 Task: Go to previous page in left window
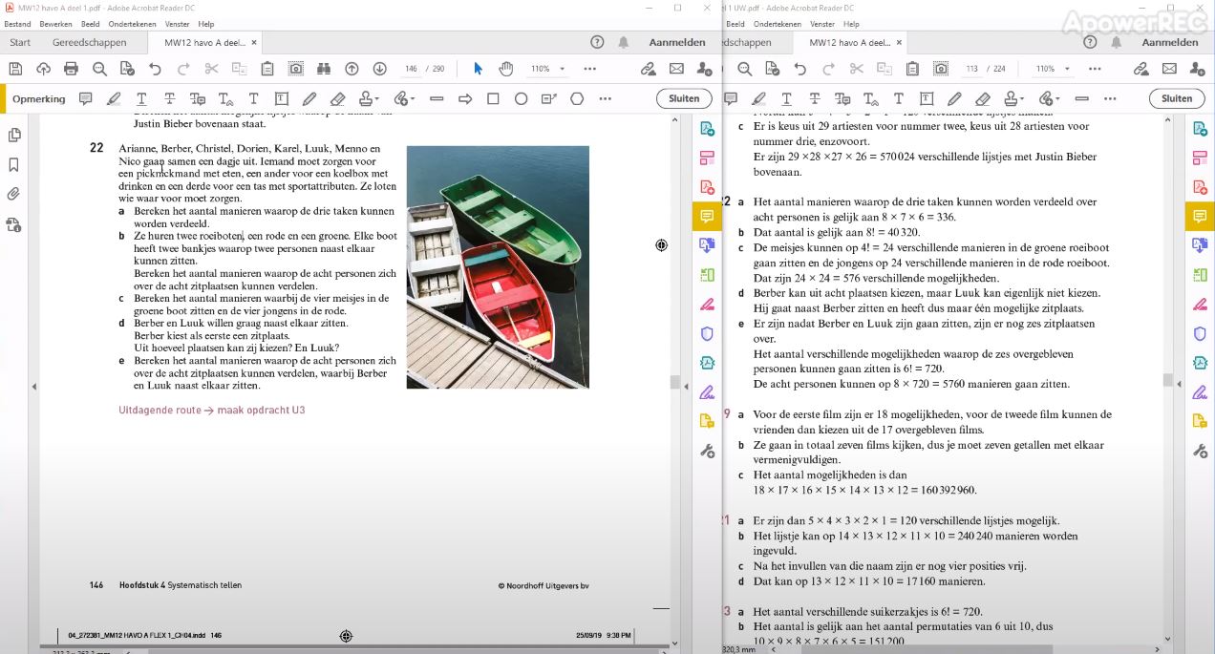[x=352, y=69]
